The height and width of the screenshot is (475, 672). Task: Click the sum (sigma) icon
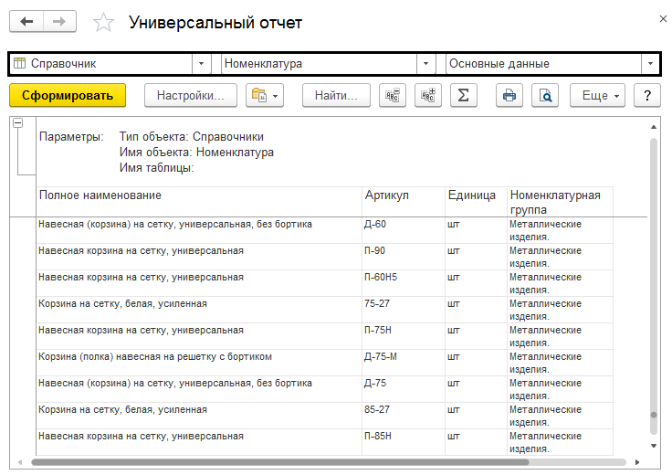coord(463,95)
